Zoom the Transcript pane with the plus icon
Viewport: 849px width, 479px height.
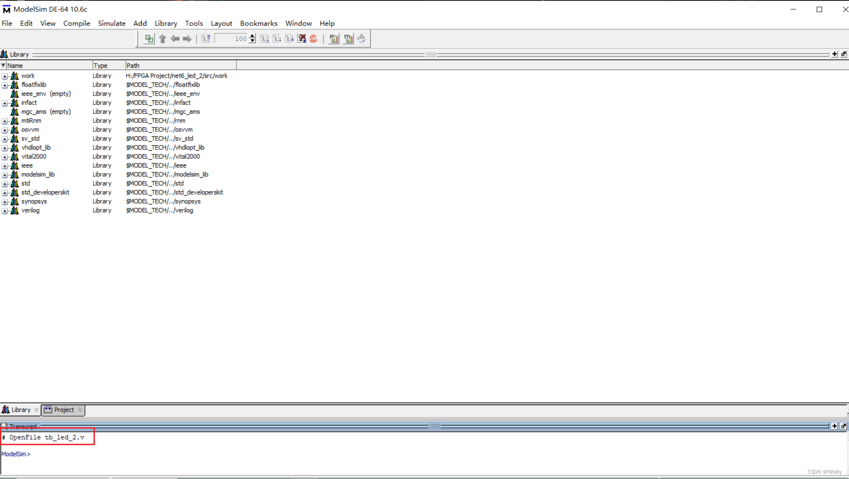(835, 426)
